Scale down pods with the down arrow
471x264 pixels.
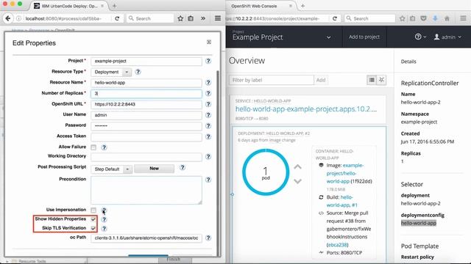(x=297, y=181)
